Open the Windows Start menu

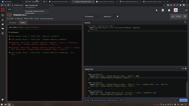[x=2, y=105]
